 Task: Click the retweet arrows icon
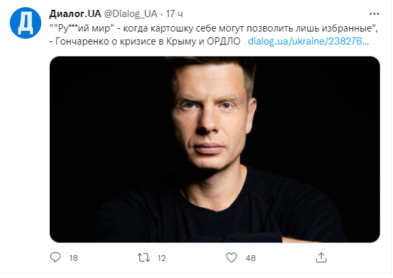(x=144, y=258)
